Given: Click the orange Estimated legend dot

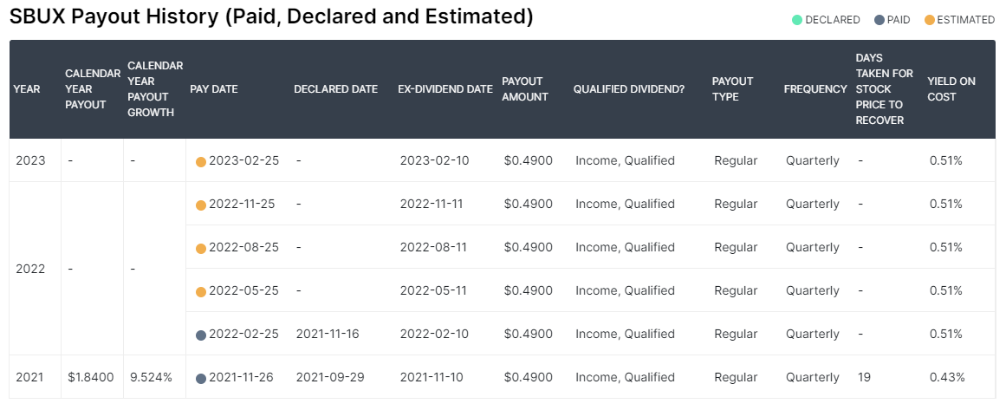Looking at the screenshot, I should point(929,20).
